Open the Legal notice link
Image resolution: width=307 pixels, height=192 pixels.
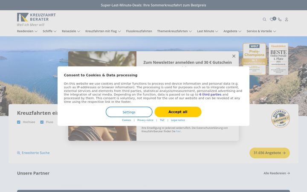[178, 120]
